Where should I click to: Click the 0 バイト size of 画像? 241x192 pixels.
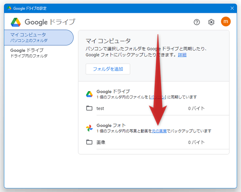196,142
